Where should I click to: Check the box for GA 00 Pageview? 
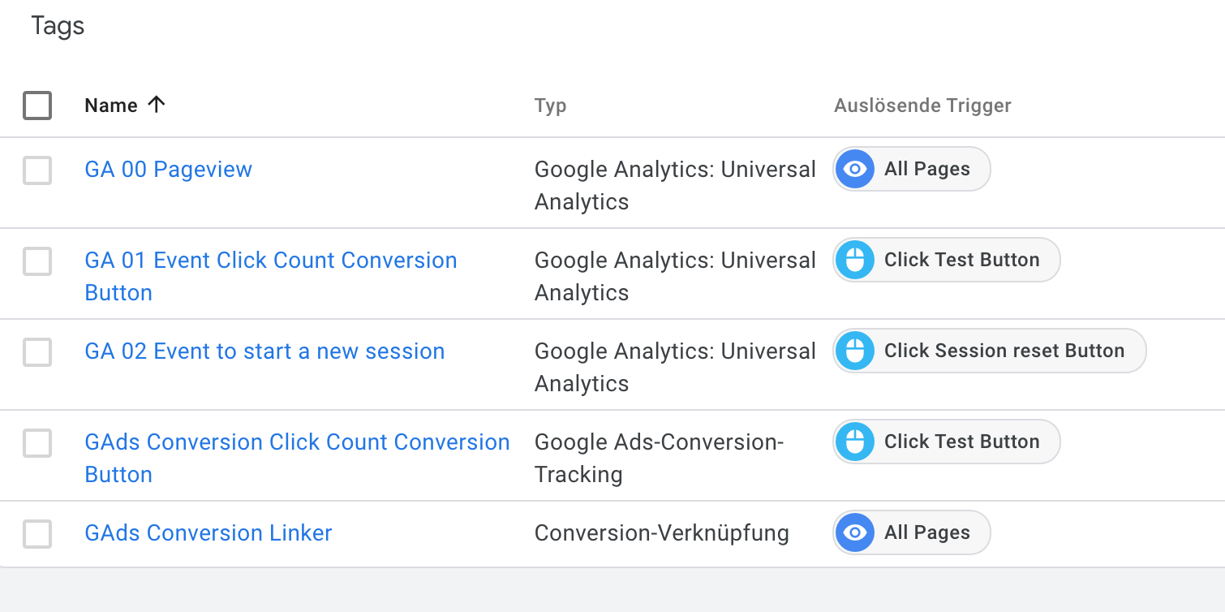(37, 170)
